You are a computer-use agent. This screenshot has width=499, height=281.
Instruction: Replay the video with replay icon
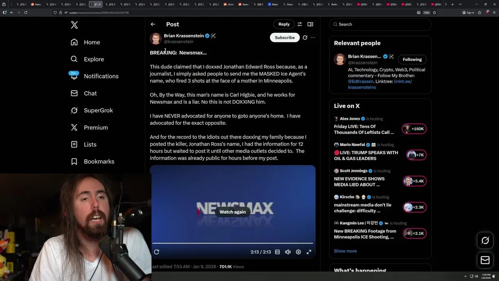[x=157, y=252]
